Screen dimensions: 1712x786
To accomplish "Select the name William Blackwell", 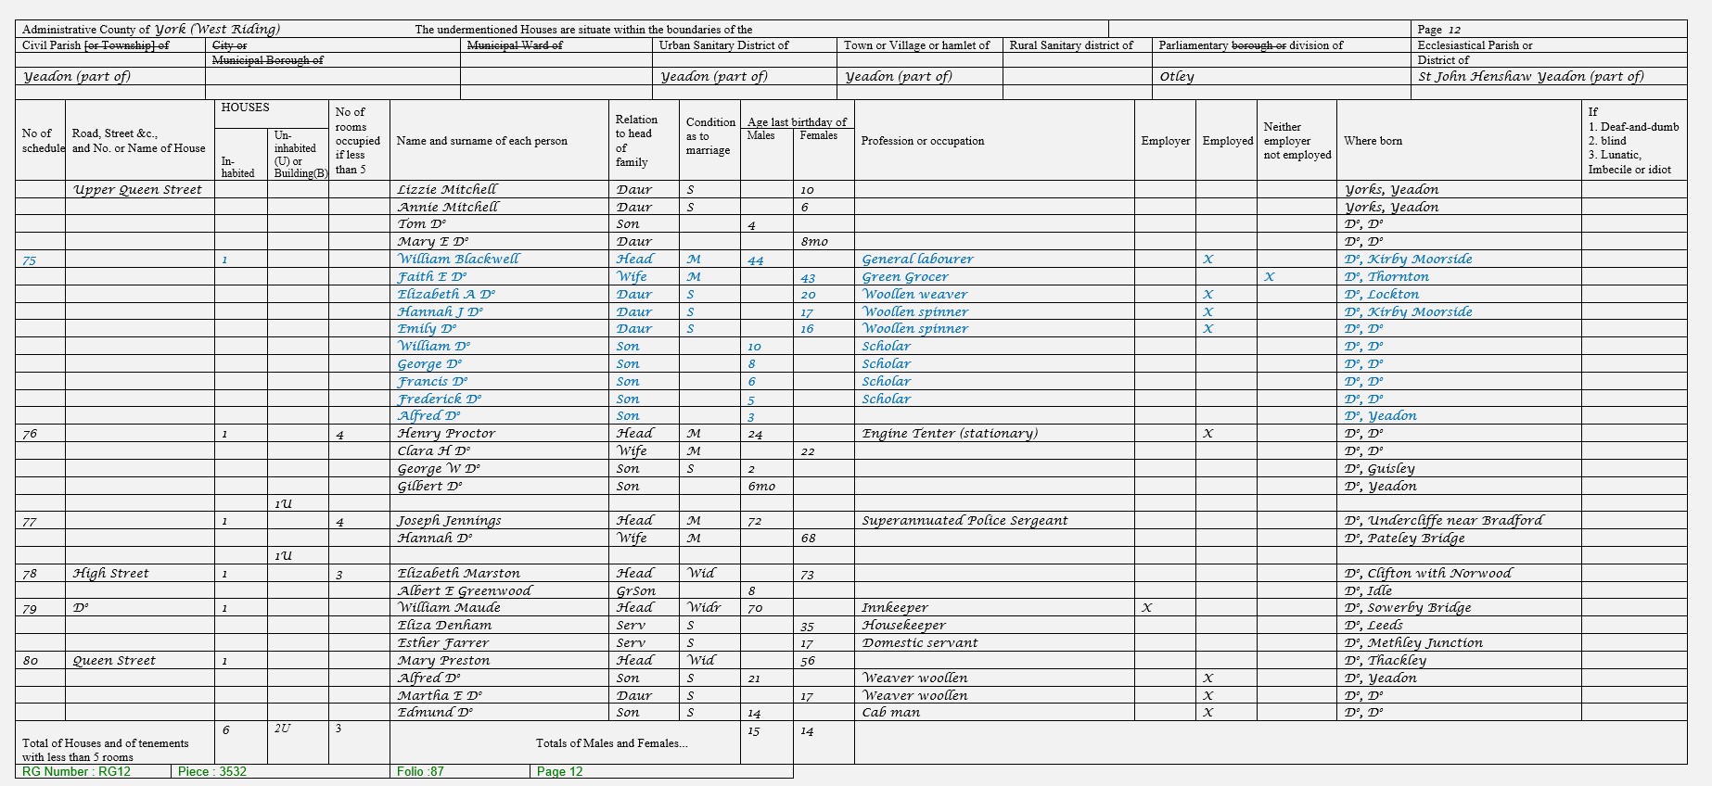I will coord(458,260).
